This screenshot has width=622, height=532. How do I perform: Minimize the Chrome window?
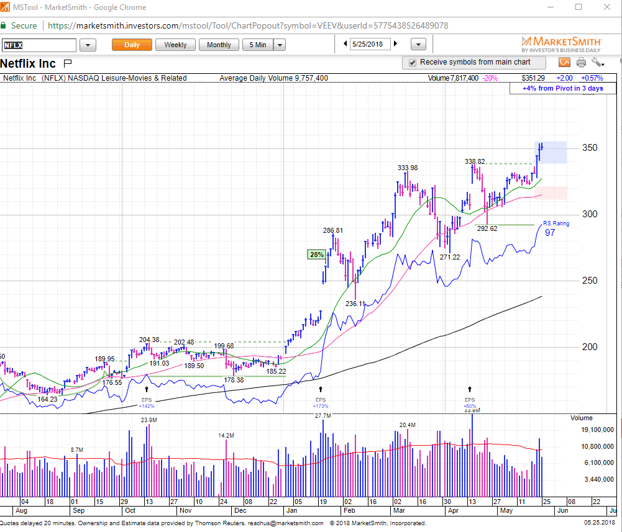click(551, 7)
